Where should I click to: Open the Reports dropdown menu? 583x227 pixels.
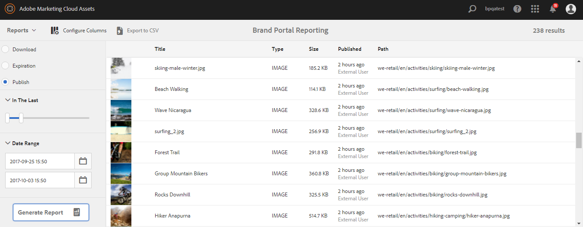(x=22, y=31)
